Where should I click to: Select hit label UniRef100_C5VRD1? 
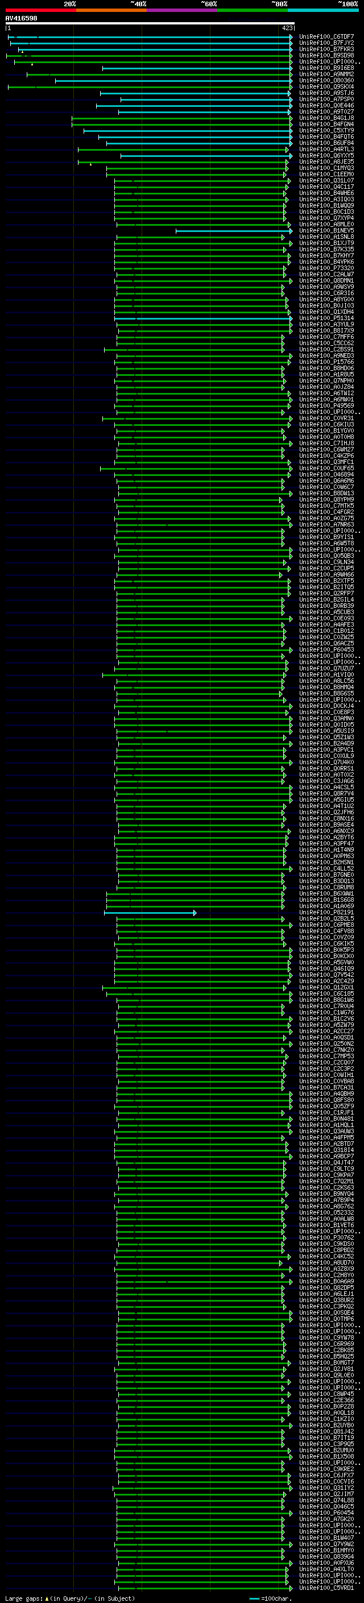point(326,1588)
